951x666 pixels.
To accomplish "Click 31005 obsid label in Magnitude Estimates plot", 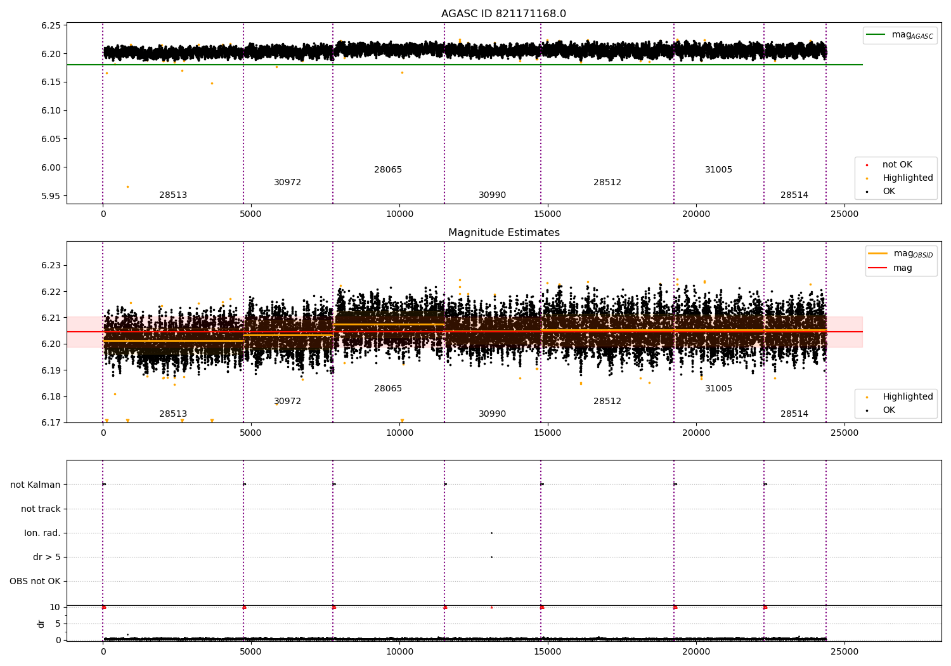I will [718, 388].
